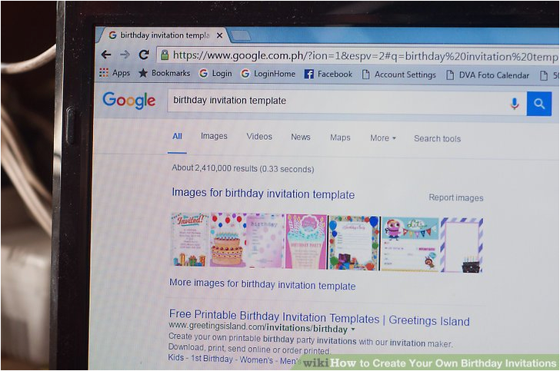Switch to the News tab
The height and width of the screenshot is (371, 560).
click(x=301, y=137)
